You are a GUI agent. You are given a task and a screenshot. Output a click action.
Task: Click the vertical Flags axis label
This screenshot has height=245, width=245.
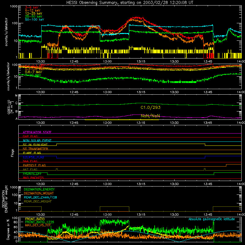[12, 153]
